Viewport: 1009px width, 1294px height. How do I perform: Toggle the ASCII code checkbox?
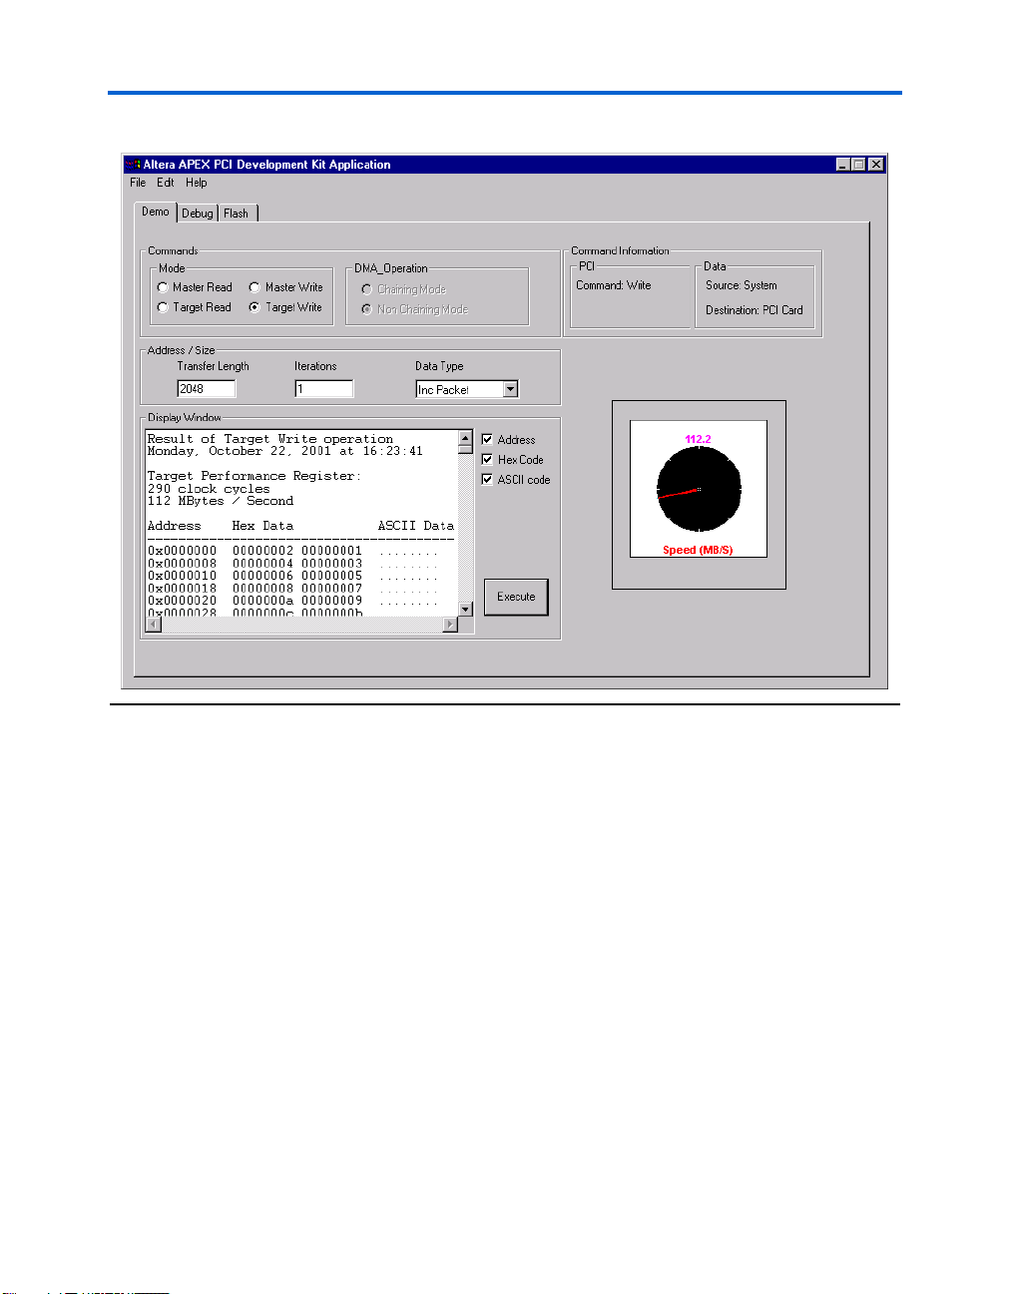(x=487, y=479)
